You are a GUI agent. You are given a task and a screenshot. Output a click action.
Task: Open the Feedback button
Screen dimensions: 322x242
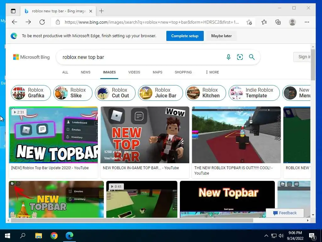click(x=285, y=213)
